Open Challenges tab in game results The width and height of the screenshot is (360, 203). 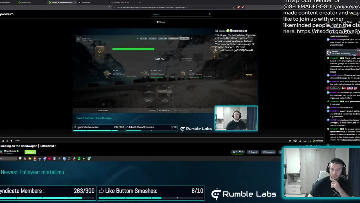tap(184, 38)
